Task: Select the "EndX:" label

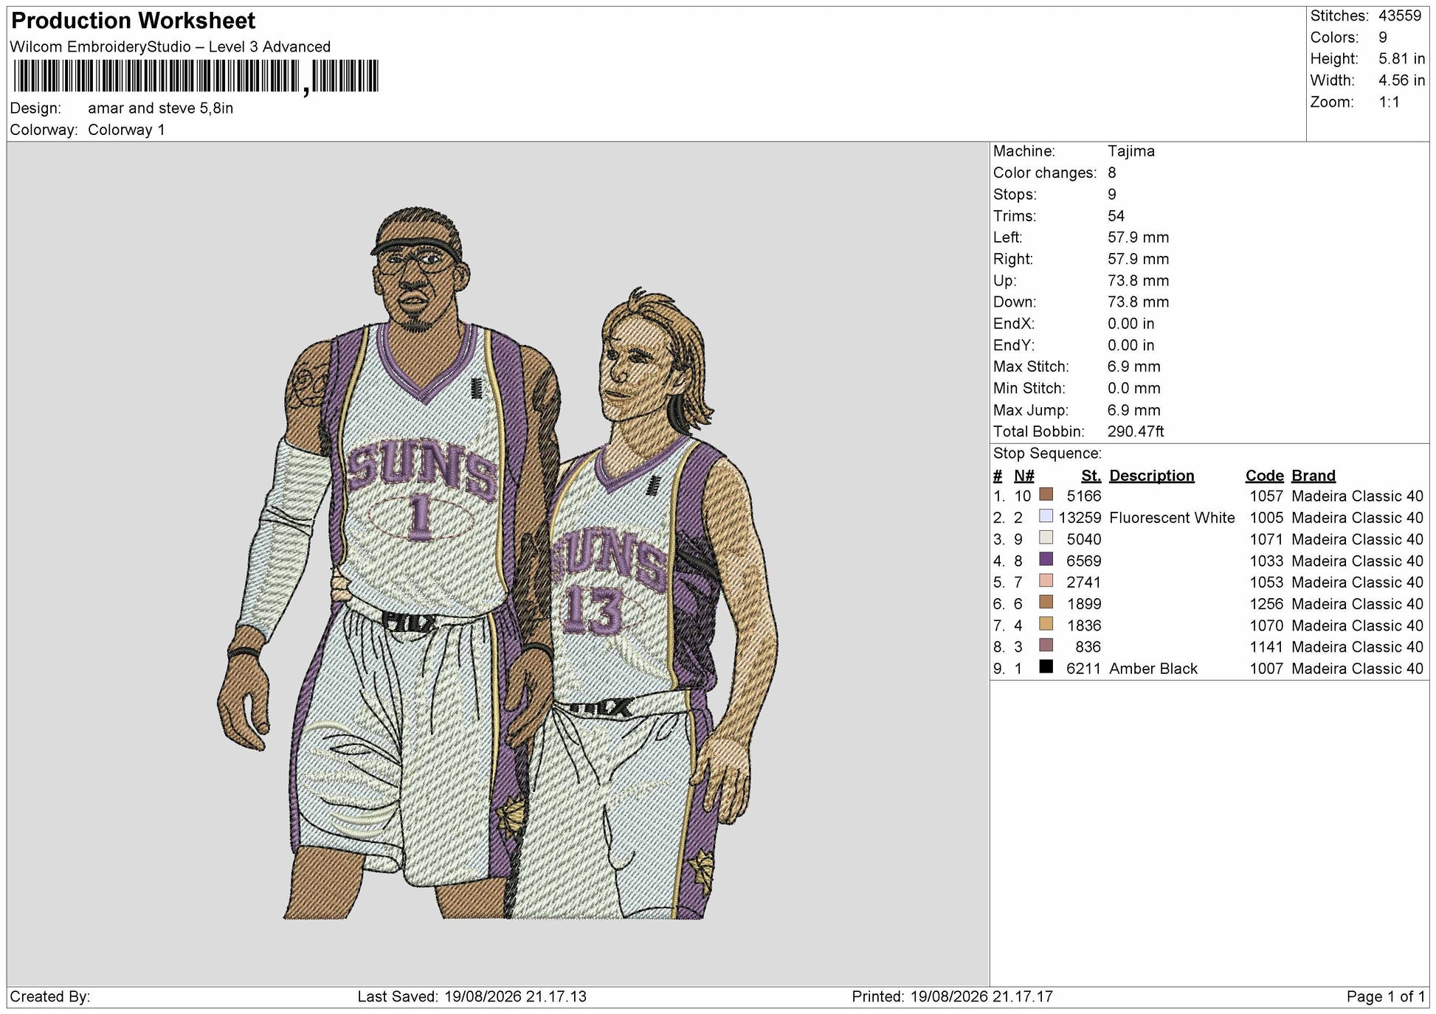Action: pos(1014,324)
